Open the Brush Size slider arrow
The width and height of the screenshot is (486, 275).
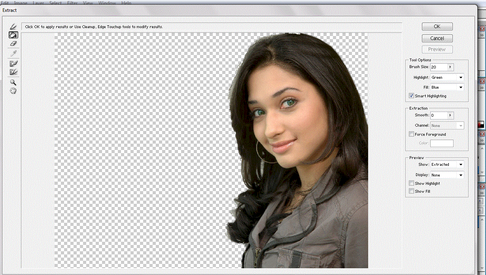coord(450,67)
